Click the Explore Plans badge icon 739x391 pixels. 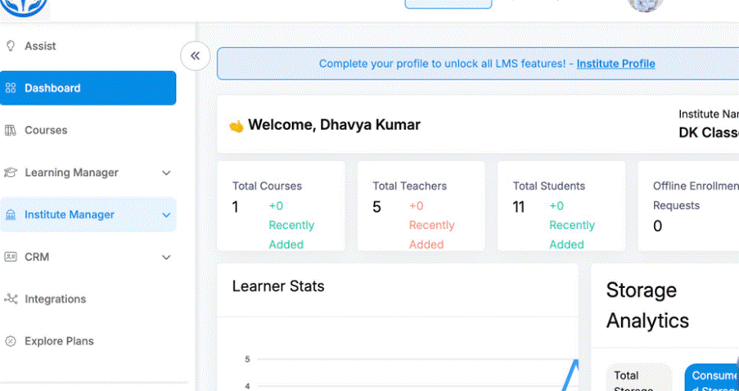(x=11, y=341)
